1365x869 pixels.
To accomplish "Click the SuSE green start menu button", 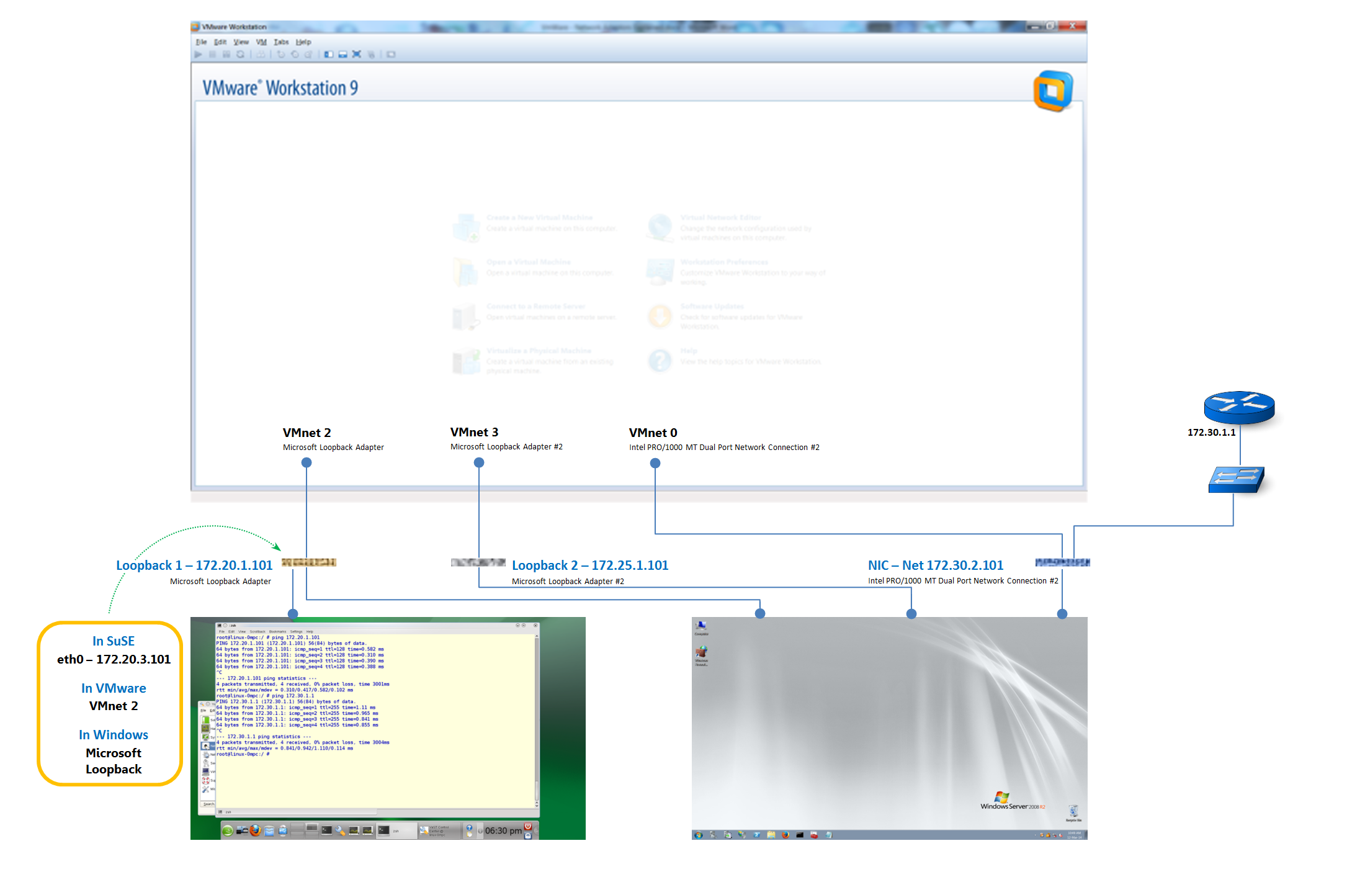I will tap(228, 831).
